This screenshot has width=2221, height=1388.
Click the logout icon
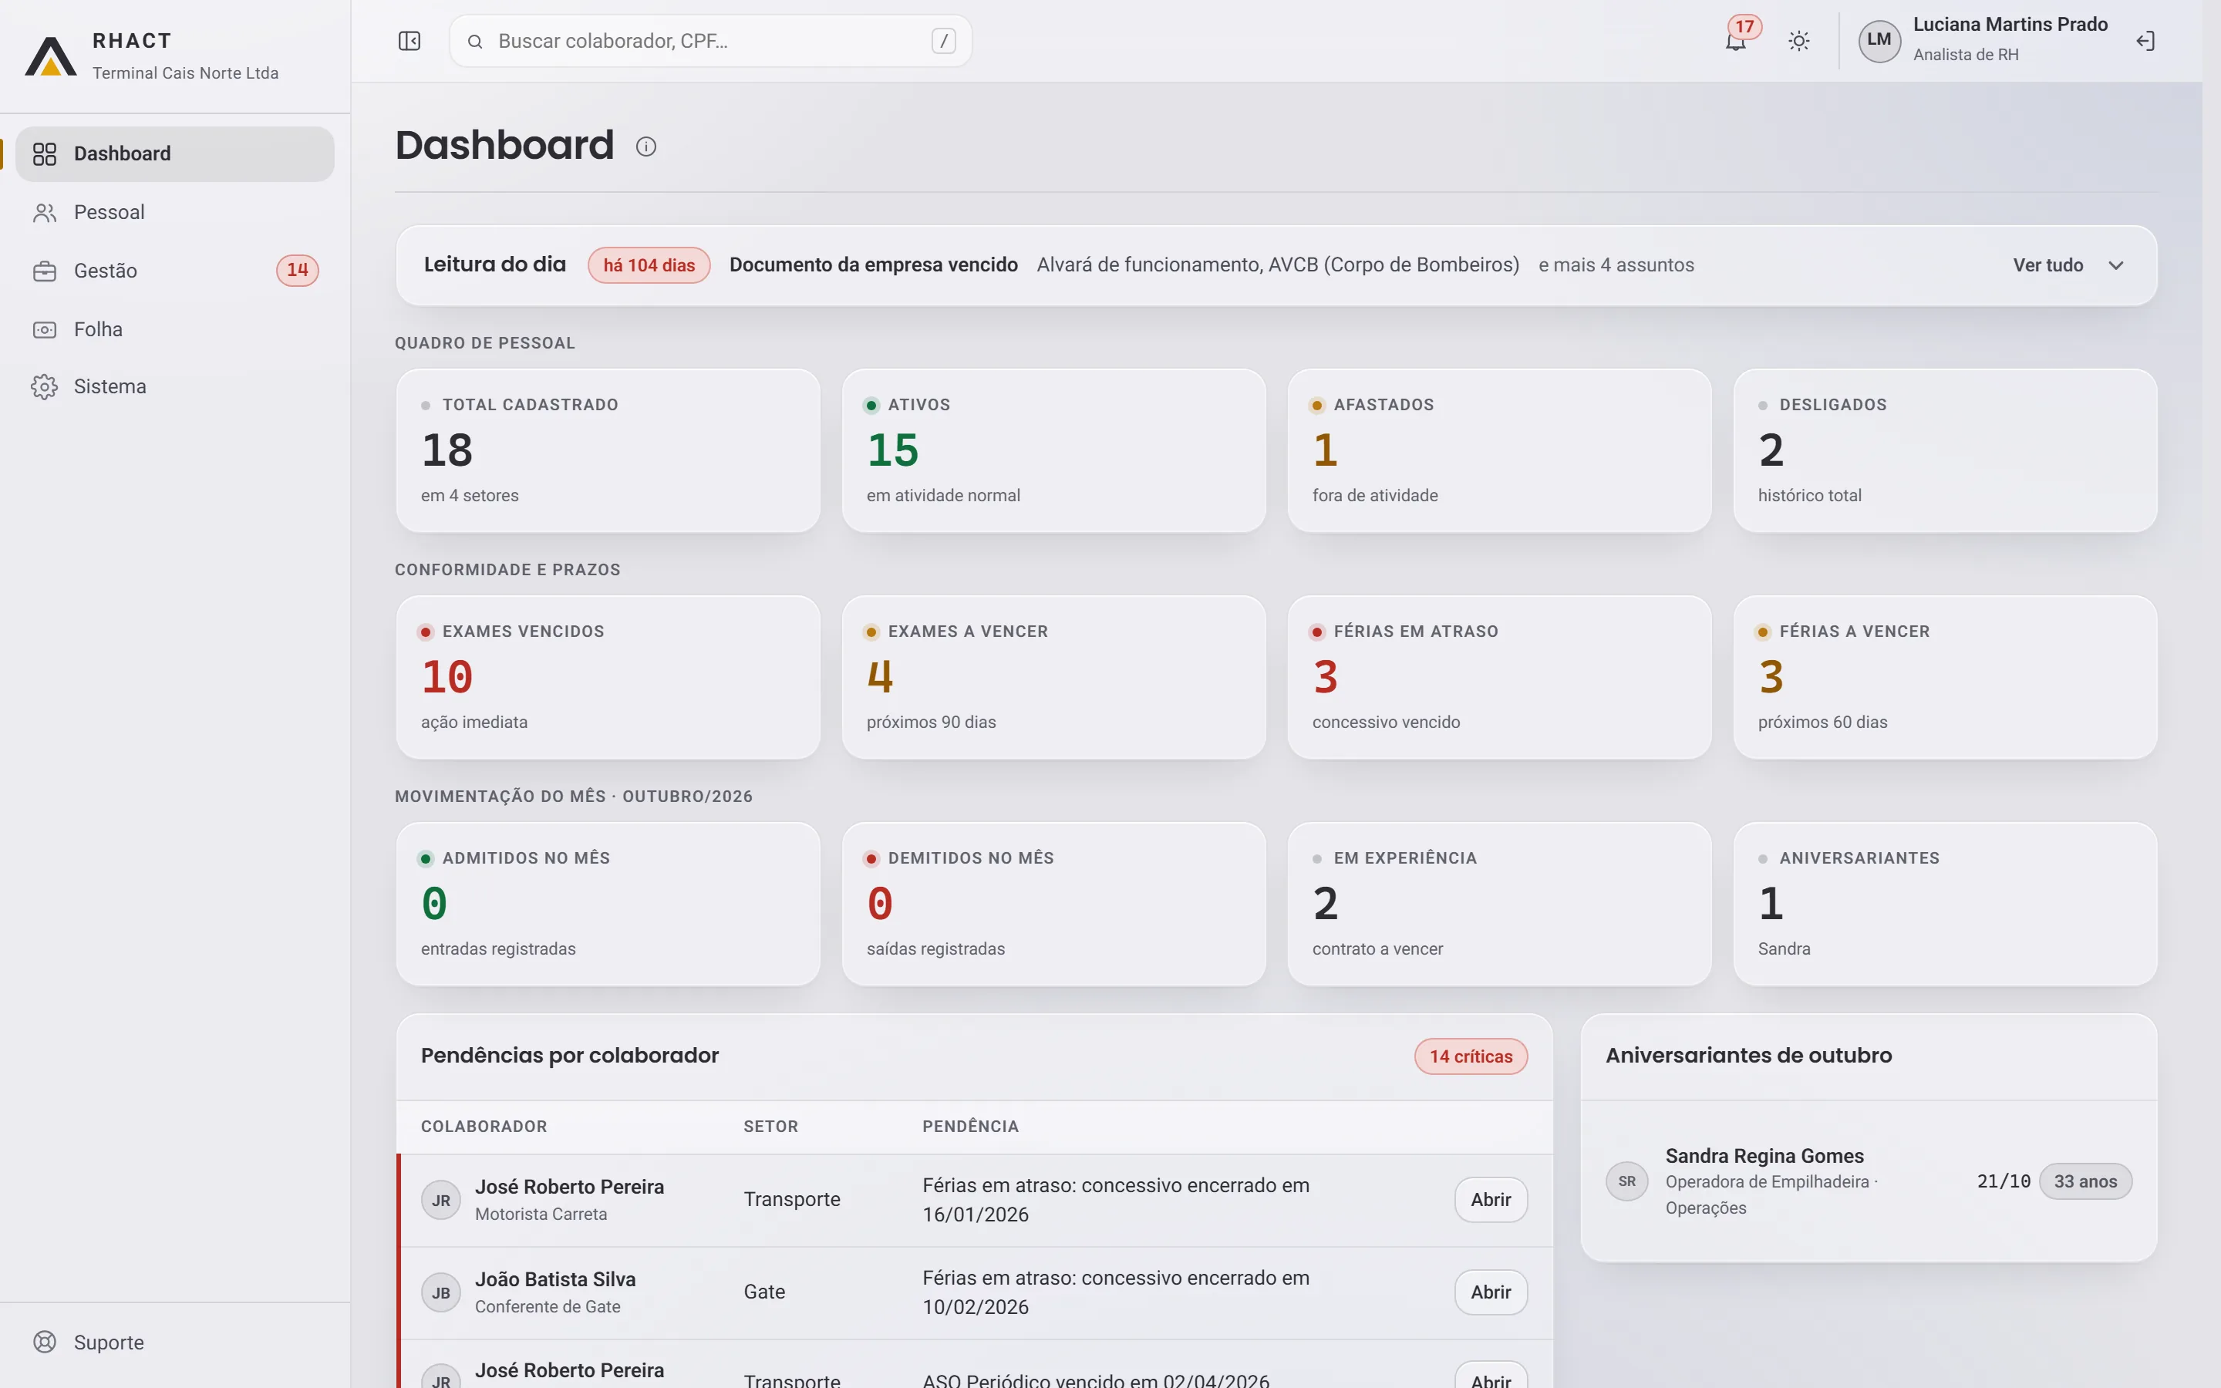click(2145, 42)
